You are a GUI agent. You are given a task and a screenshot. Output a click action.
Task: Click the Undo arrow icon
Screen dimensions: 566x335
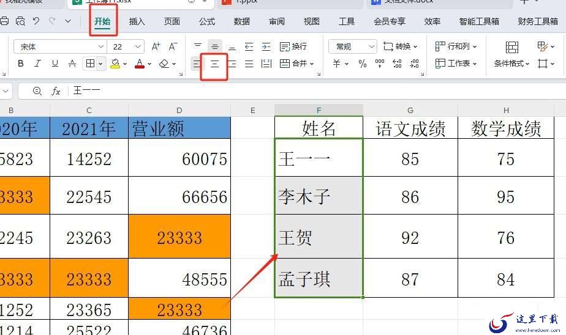[36, 21]
